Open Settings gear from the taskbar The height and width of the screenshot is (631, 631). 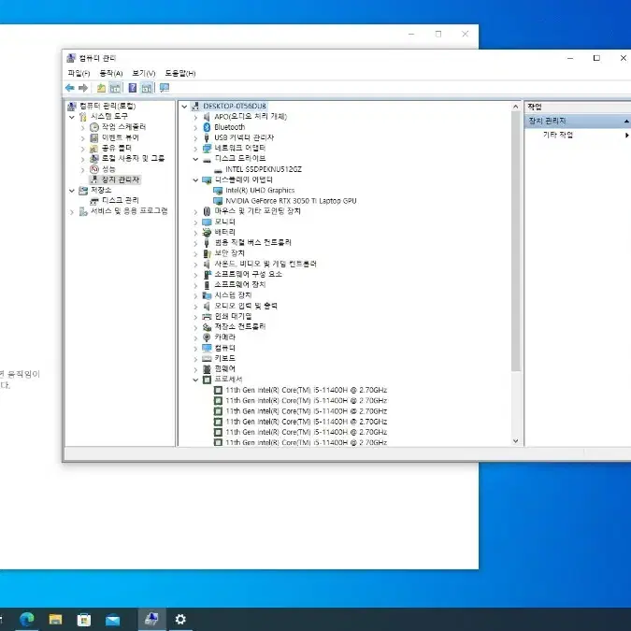[180, 619]
